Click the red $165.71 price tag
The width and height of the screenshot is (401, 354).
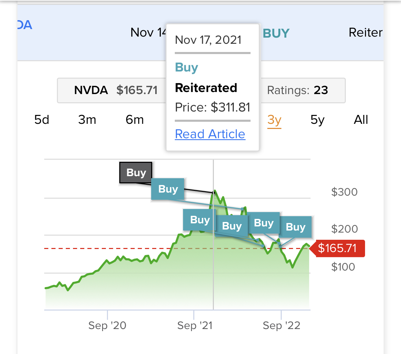pyautogui.click(x=337, y=248)
